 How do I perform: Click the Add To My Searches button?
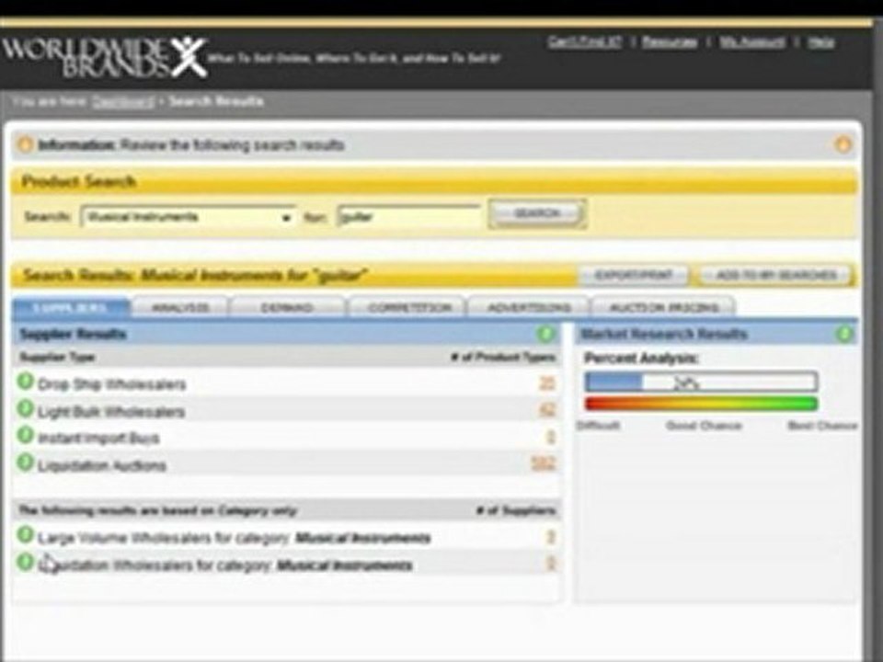click(x=776, y=275)
